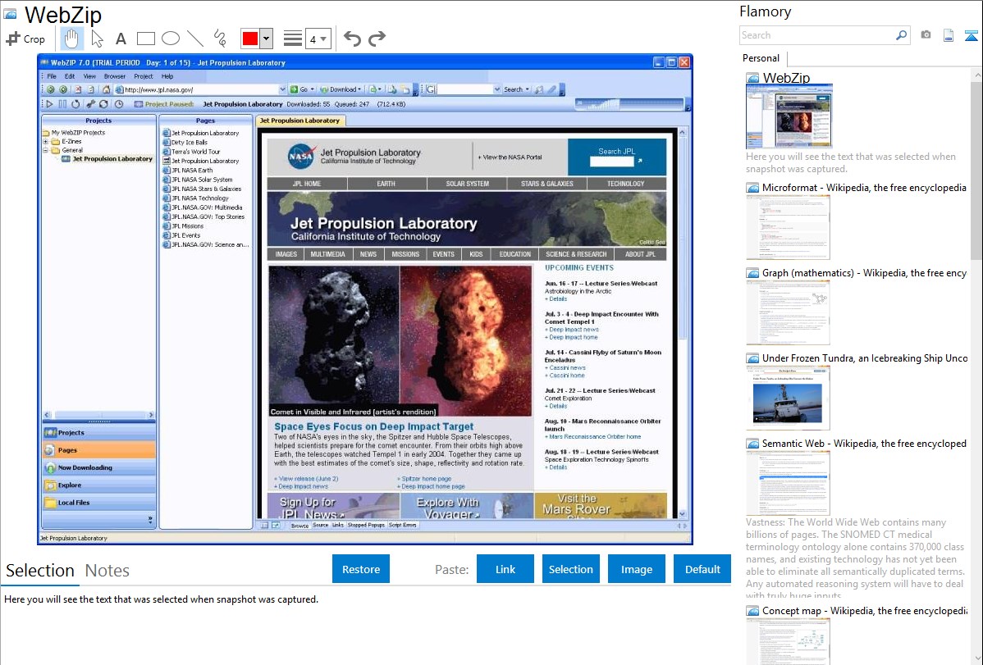Screen dimensions: 983x665
Task: Click the WebZIP schedule clock icon
Action: 119,104
